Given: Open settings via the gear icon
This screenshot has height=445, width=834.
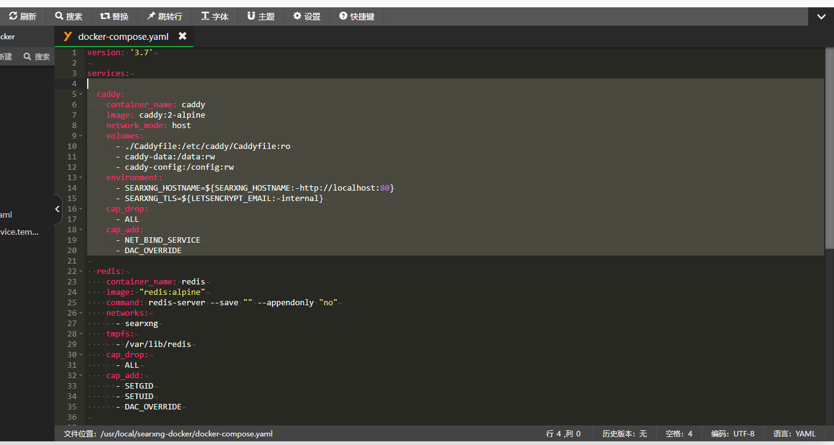Looking at the screenshot, I should click(297, 17).
